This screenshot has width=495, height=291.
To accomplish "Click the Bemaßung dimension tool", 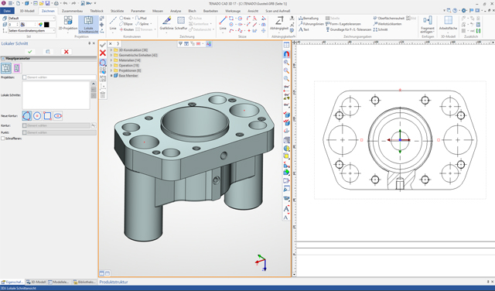I will (309, 19).
